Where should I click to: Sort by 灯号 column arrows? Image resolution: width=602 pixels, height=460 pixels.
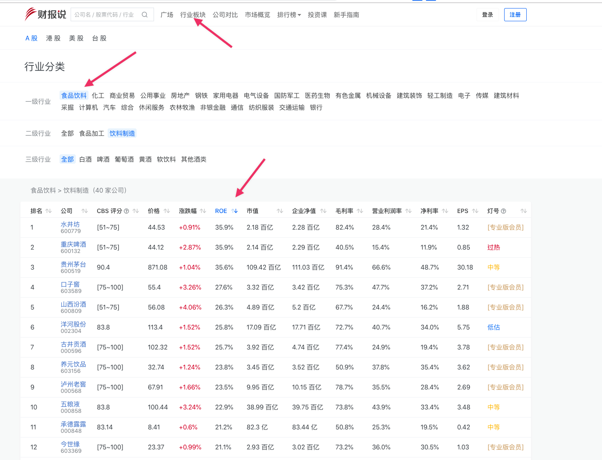coord(524,211)
